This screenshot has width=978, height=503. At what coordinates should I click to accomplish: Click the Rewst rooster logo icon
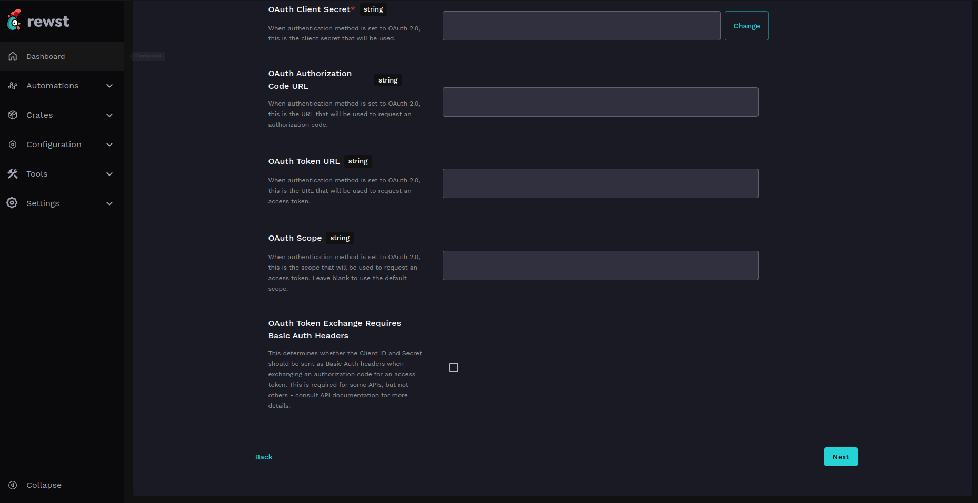point(14,20)
